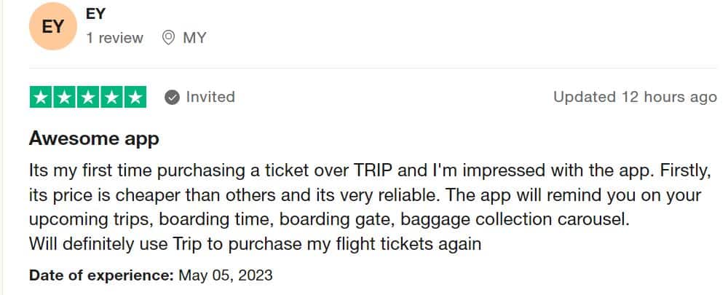Click the second green rating star
728x295 pixels.
[65, 97]
